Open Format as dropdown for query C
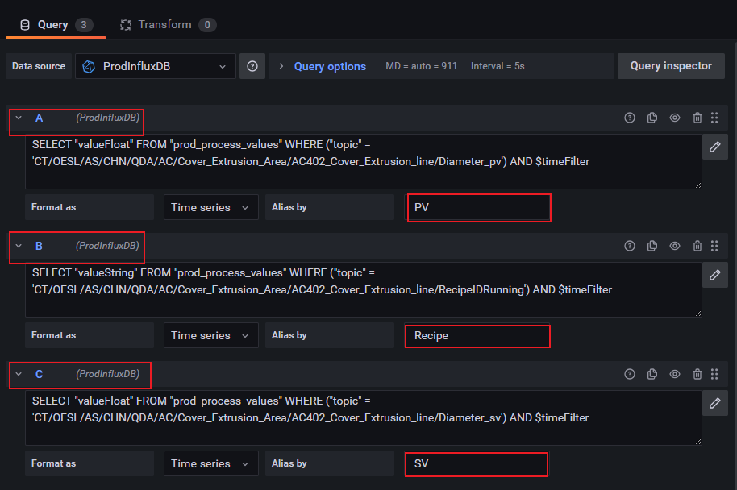The height and width of the screenshot is (490, 737). pyautogui.click(x=211, y=463)
